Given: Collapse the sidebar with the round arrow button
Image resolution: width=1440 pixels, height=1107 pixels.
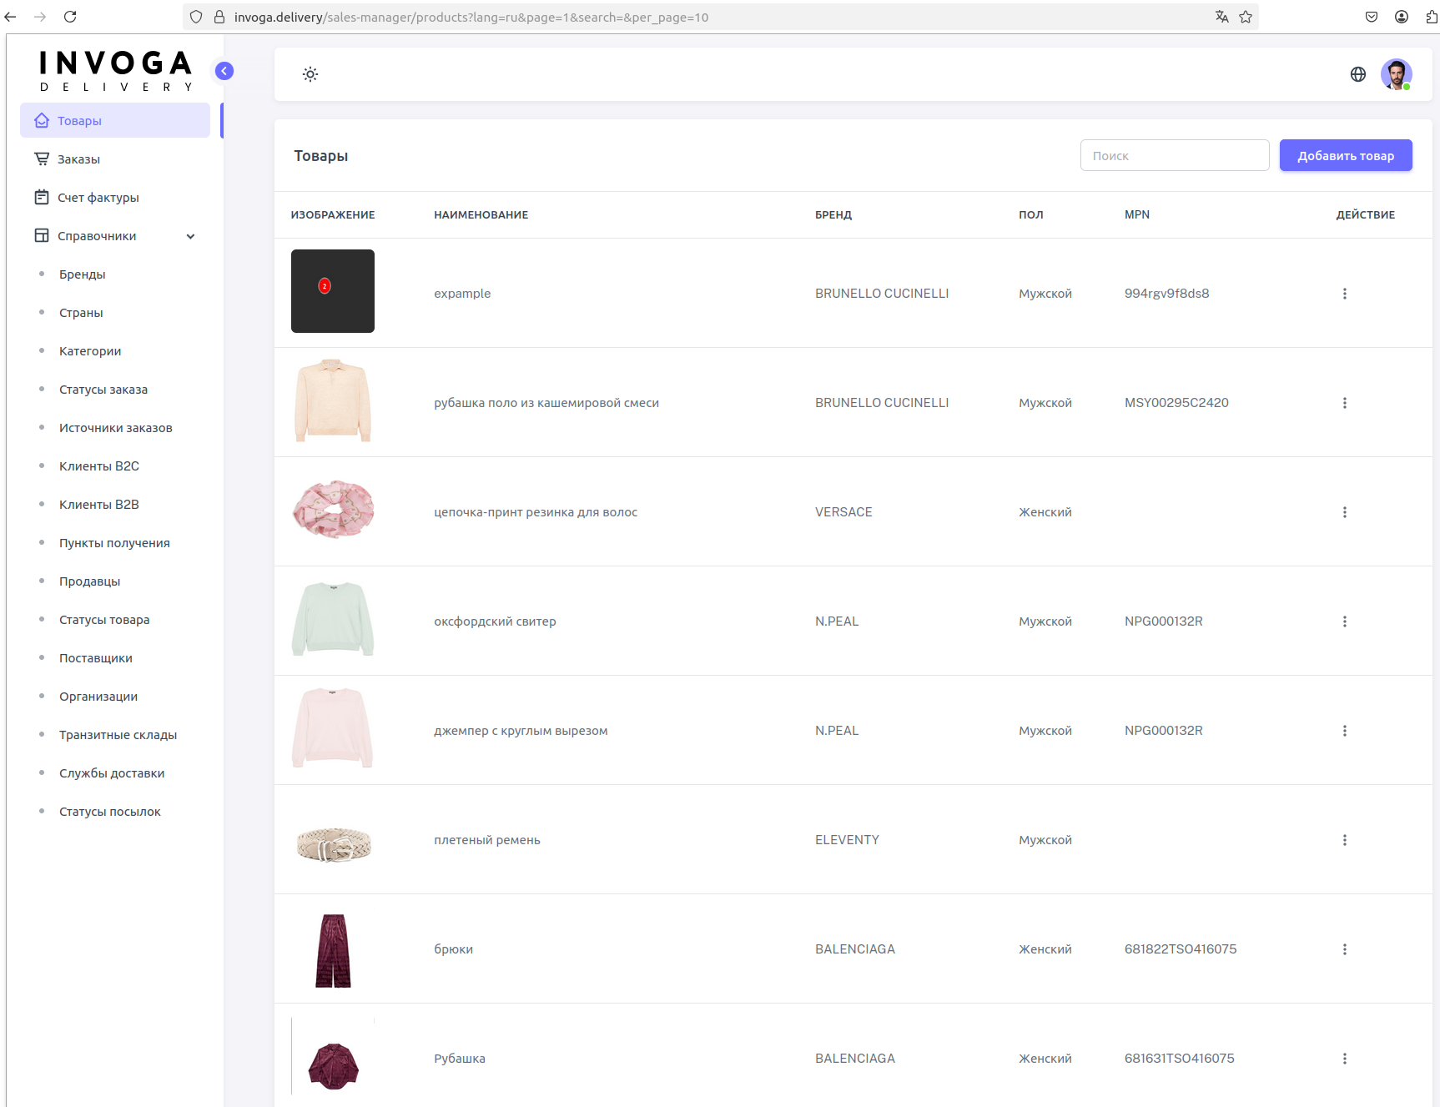Looking at the screenshot, I should point(224,71).
